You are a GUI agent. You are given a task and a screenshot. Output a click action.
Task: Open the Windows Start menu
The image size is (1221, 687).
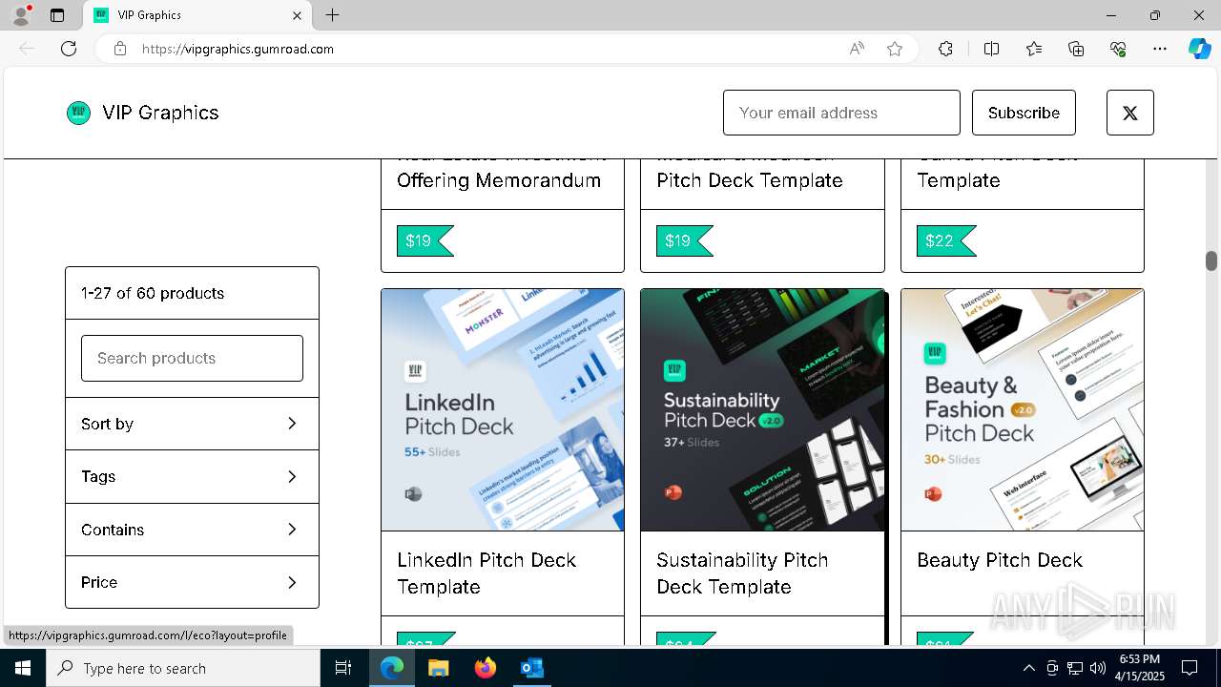pyautogui.click(x=23, y=668)
